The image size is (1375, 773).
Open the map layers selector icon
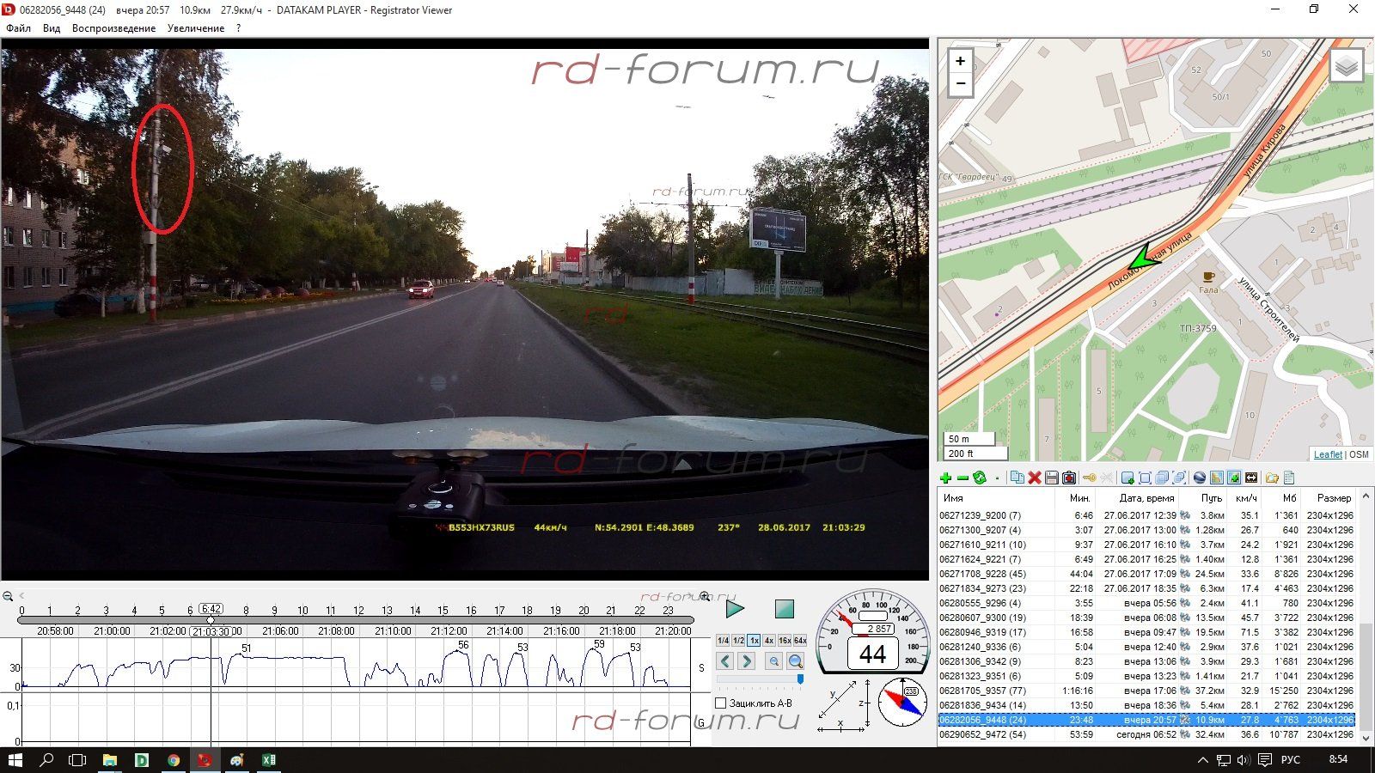click(1346, 66)
